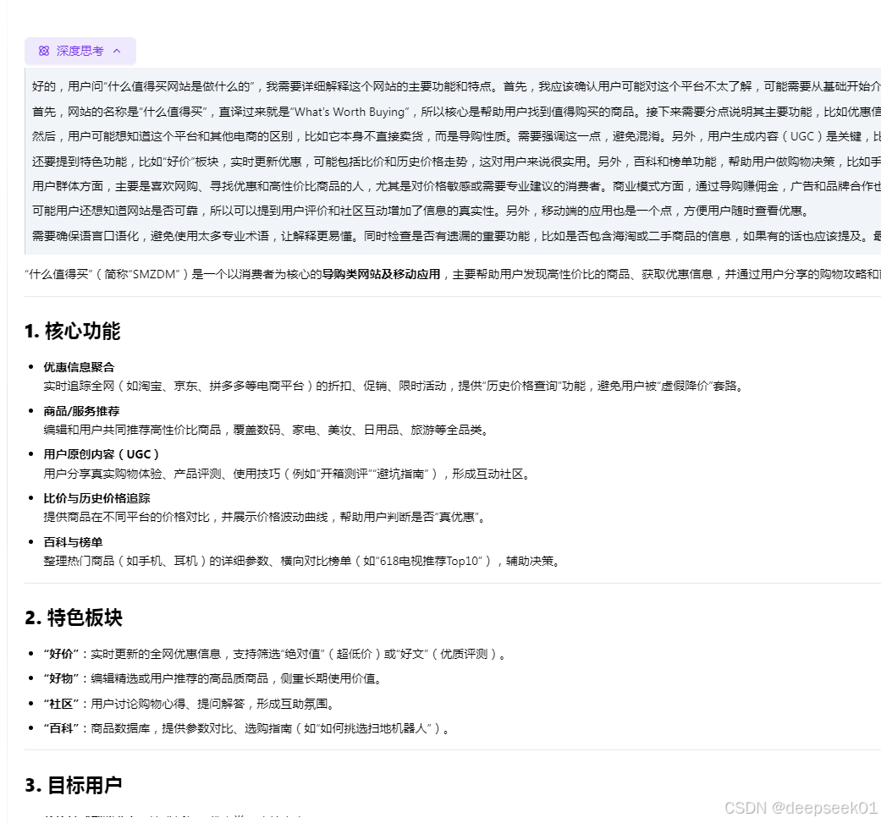This screenshot has width=881, height=823.
Task: Click the description starting 提供商品在不同平台
Action: point(265,517)
